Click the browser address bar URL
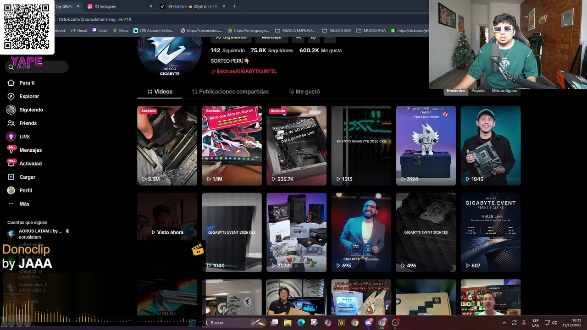Viewport: 587px width, 330px height. pyautogui.click(x=95, y=19)
